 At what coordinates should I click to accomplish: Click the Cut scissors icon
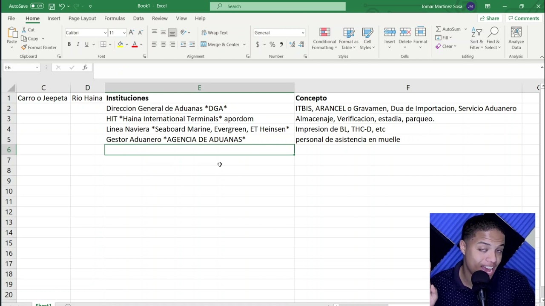tap(24, 30)
